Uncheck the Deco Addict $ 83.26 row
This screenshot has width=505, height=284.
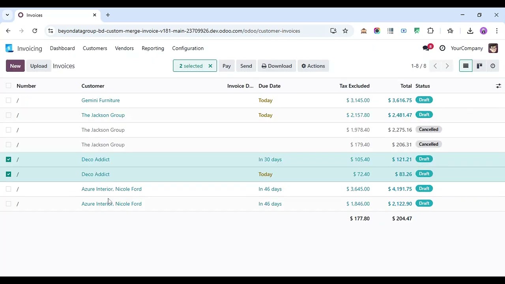pos(8,174)
